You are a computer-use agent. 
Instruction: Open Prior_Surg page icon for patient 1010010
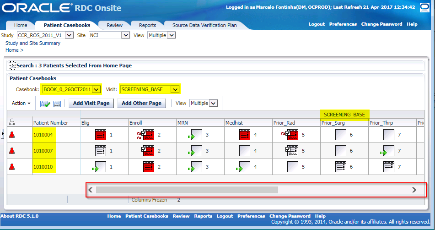[341, 167]
